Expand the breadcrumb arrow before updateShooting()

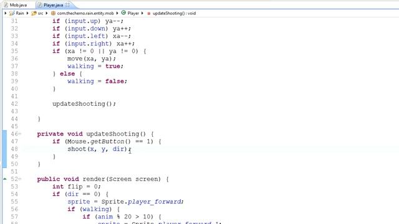point(142,13)
